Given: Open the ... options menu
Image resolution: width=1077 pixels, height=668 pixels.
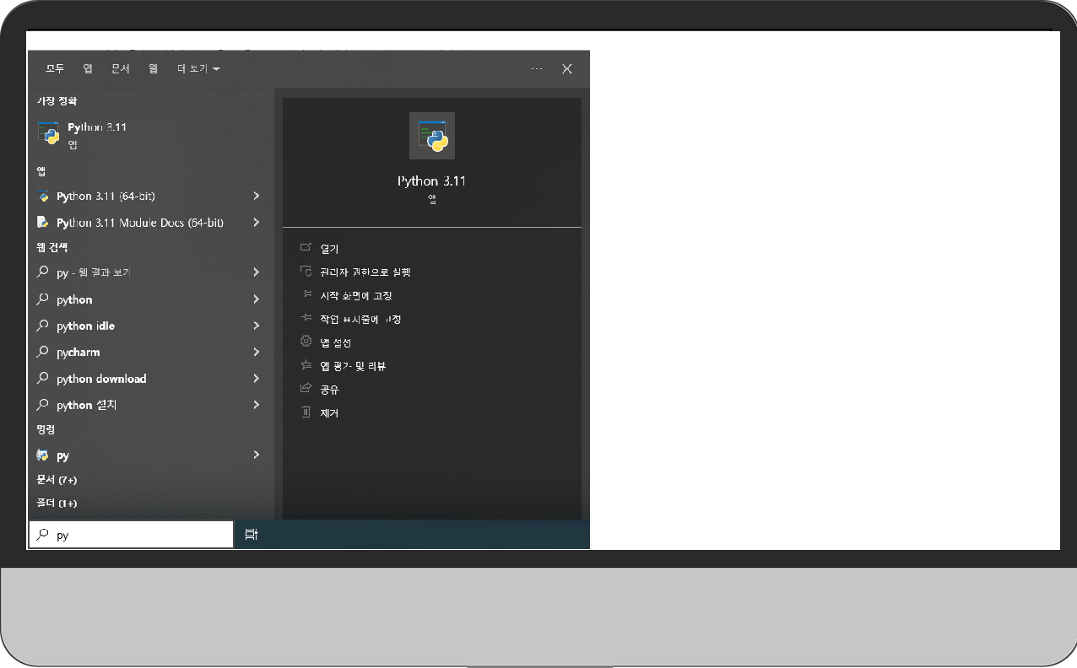Looking at the screenshot, I should (x=537, y=68).
